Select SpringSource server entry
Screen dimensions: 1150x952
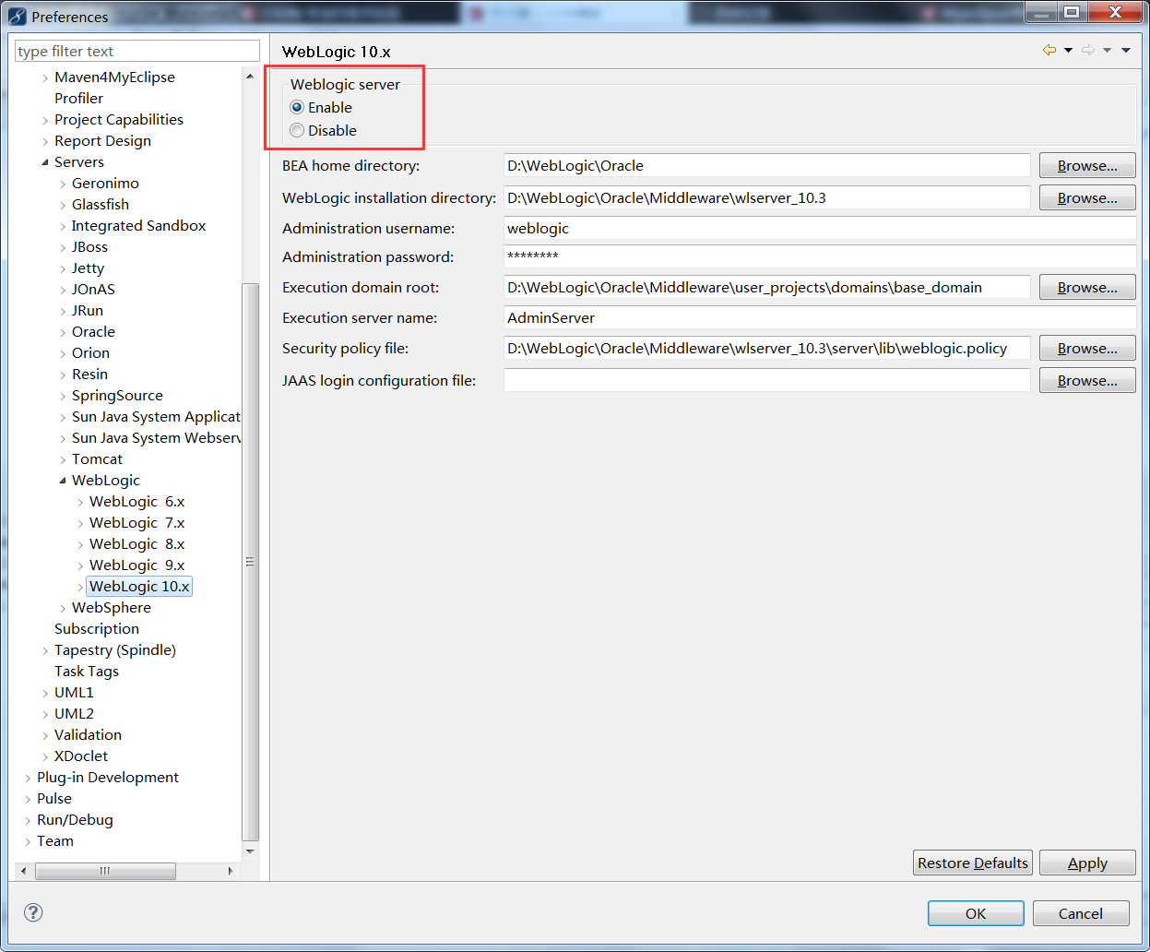point(117,396)
